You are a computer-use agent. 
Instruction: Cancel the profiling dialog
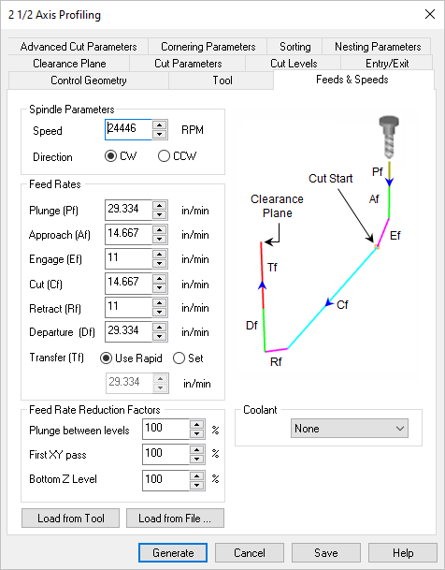click(x=250, y=552)
